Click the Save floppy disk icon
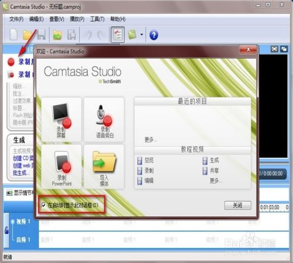 pyautogui.click(x=41, y=35)
